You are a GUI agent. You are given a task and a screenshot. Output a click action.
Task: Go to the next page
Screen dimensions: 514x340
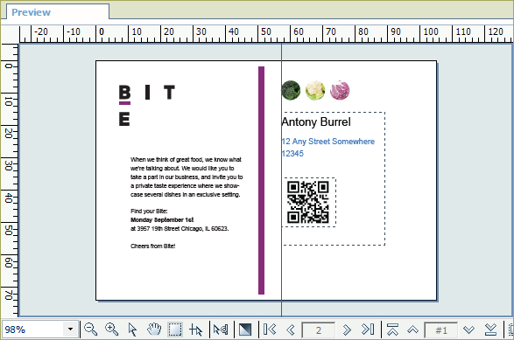pos(347,330)
